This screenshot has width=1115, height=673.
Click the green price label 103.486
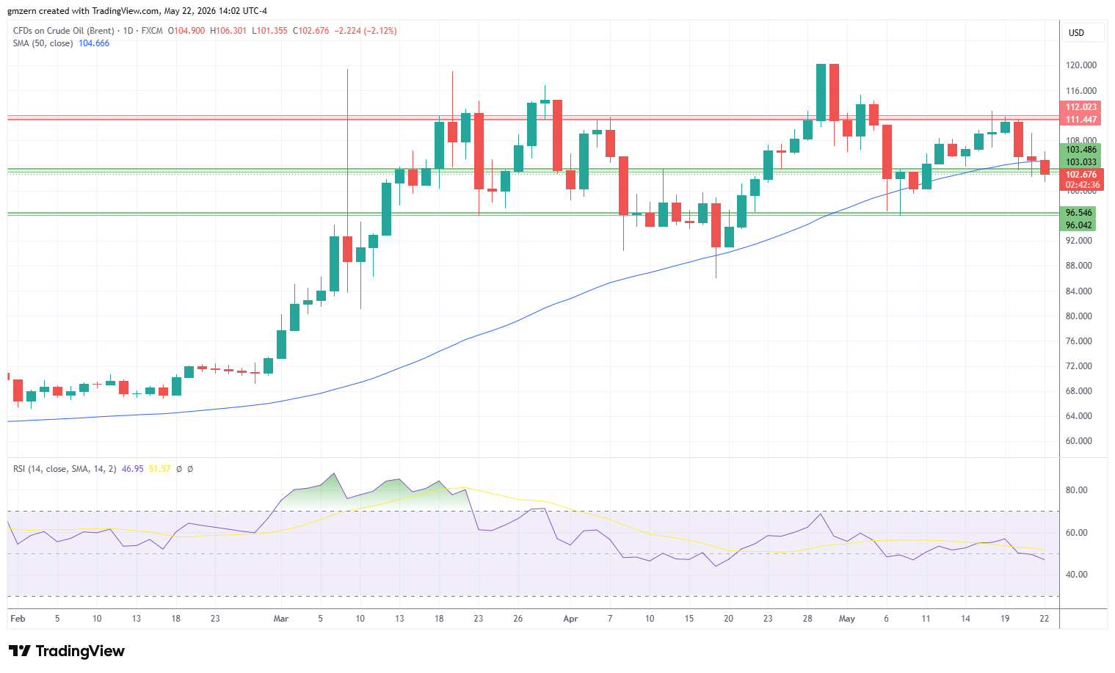[x=1081, y=150]
